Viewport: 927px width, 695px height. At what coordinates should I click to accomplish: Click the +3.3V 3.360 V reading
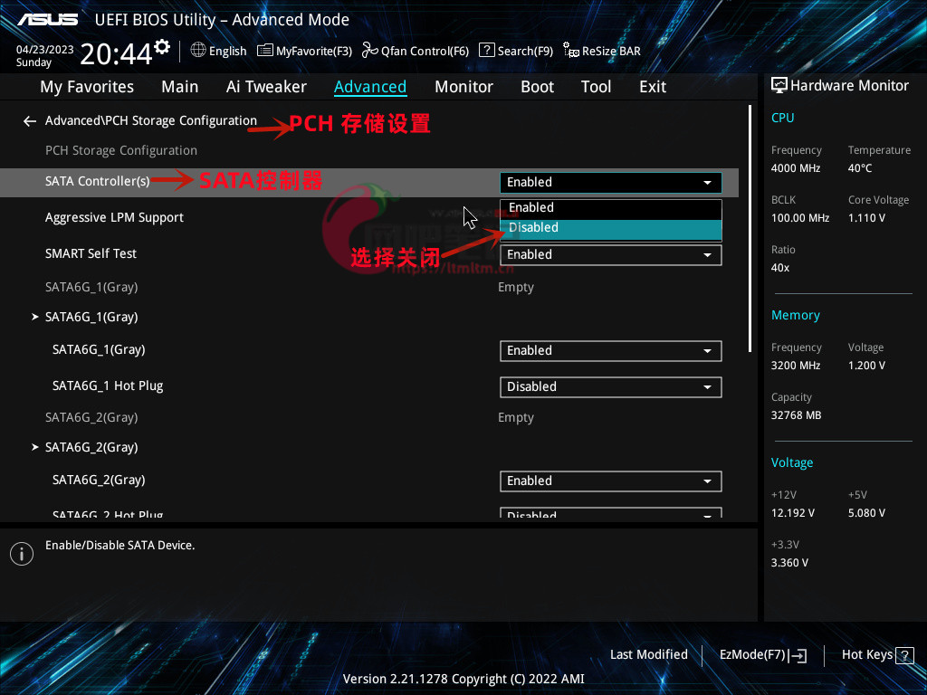(789, 563)
